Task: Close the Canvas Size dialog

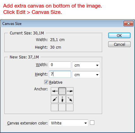Action: (x=128, y=24)
